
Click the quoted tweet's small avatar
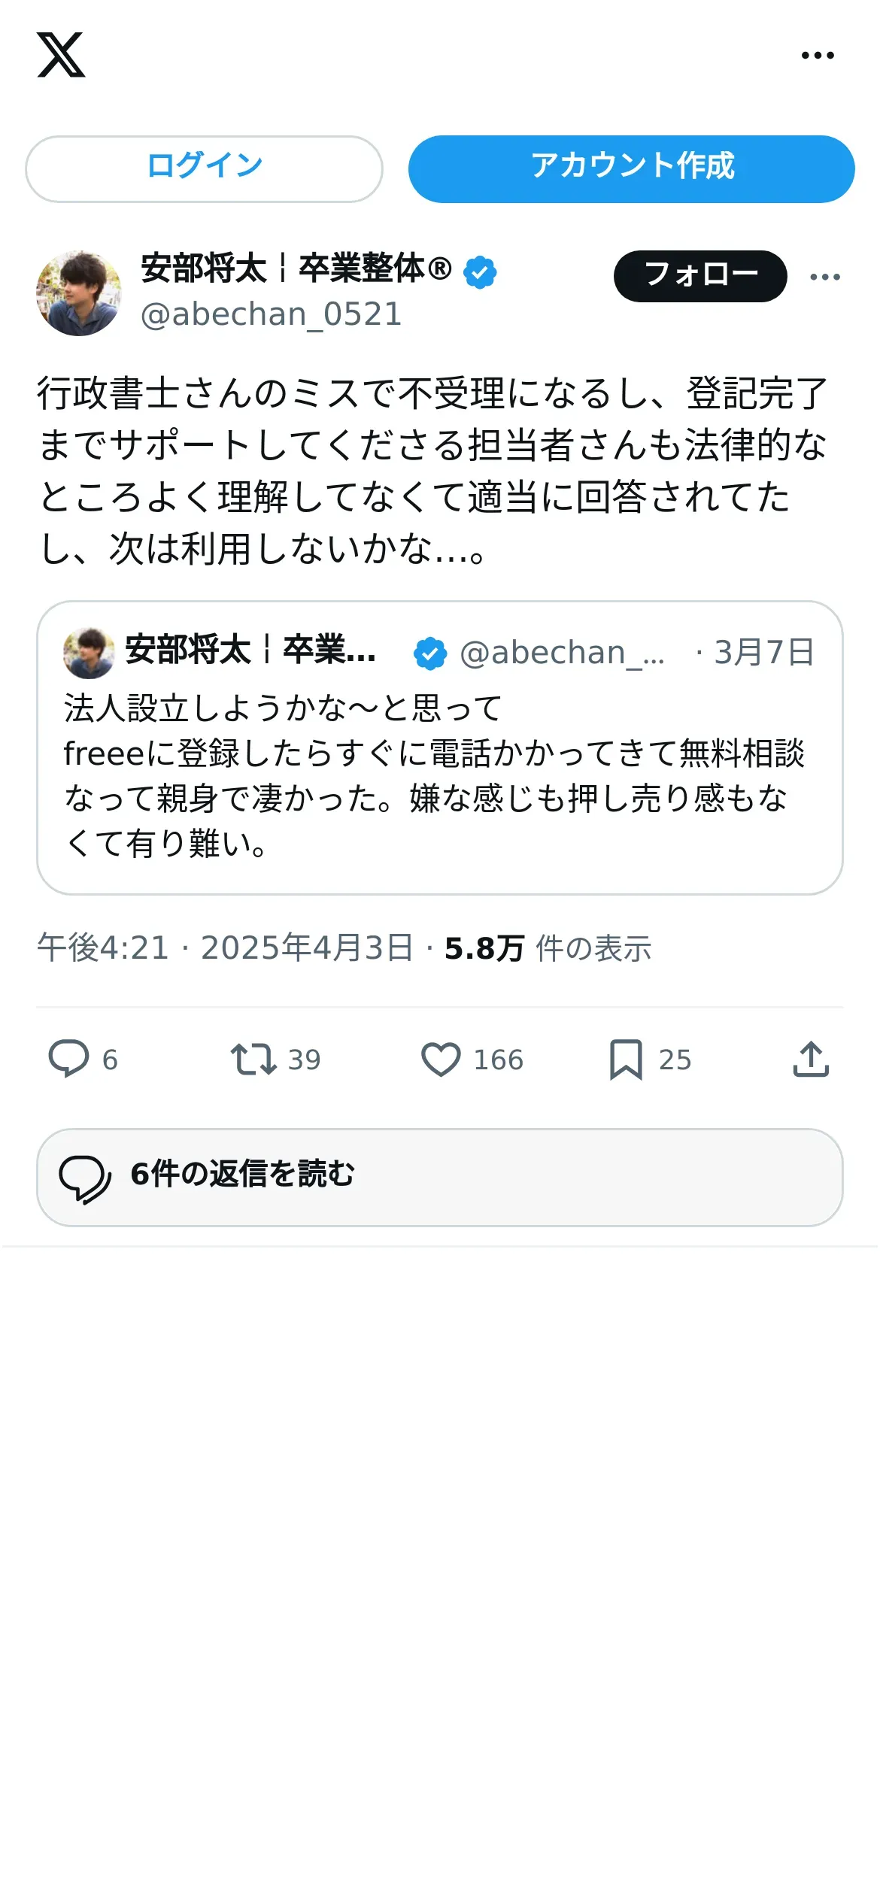tap(89, 653)
